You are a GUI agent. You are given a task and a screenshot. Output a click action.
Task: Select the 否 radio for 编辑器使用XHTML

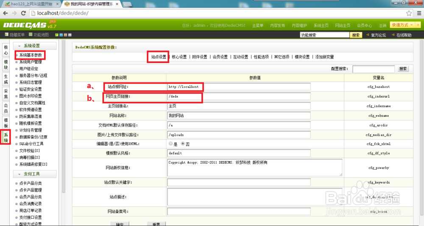tap(183, 144)
